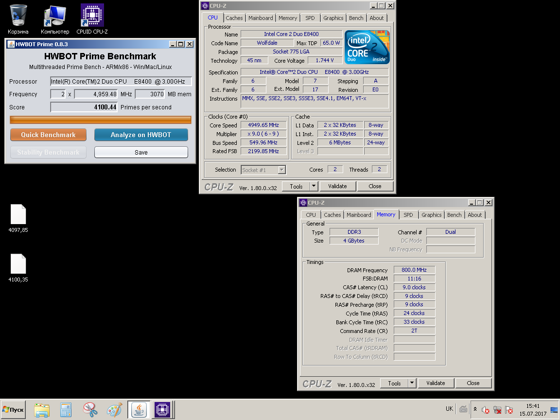Click the FSB:DRAM value 11:16
Image resolution: width=560 pixels, height=420 pixels.
point(414,279)
